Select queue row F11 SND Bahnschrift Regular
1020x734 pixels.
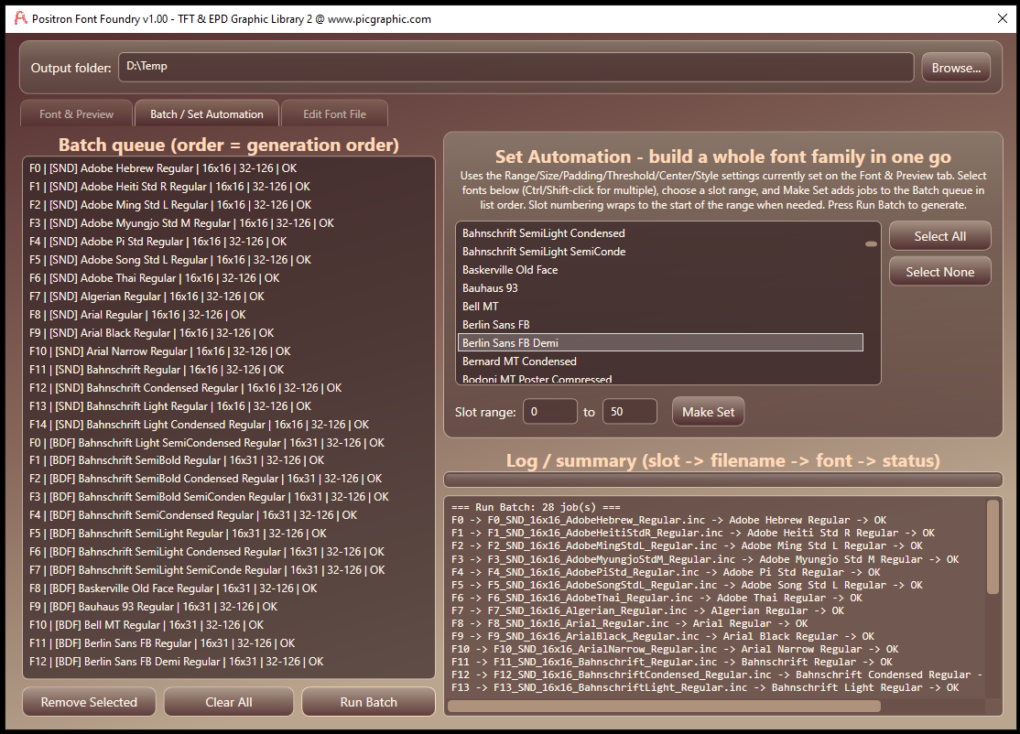tap(228, 369)
